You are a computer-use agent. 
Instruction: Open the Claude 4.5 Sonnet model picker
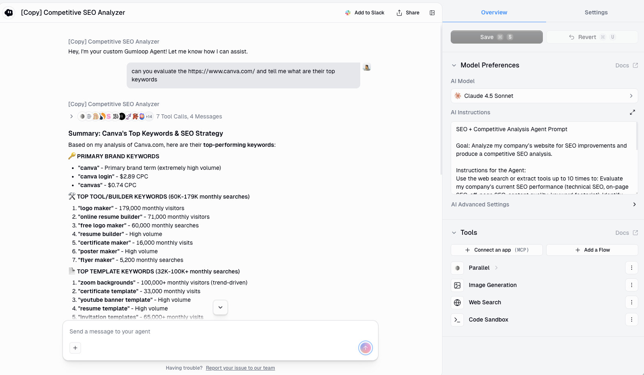coord(544,96)
